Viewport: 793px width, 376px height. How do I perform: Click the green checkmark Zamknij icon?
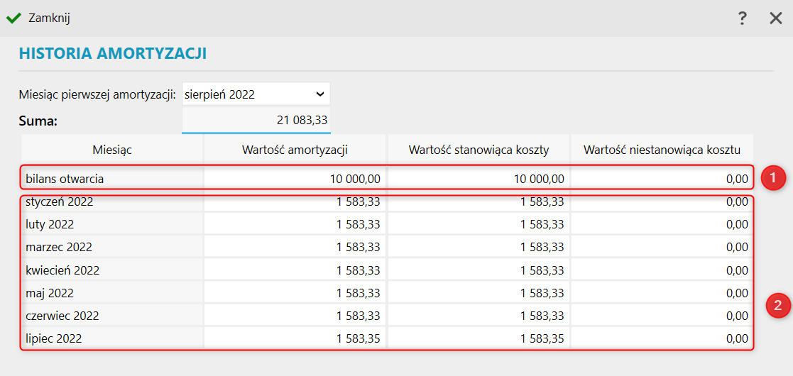(13, 18)
